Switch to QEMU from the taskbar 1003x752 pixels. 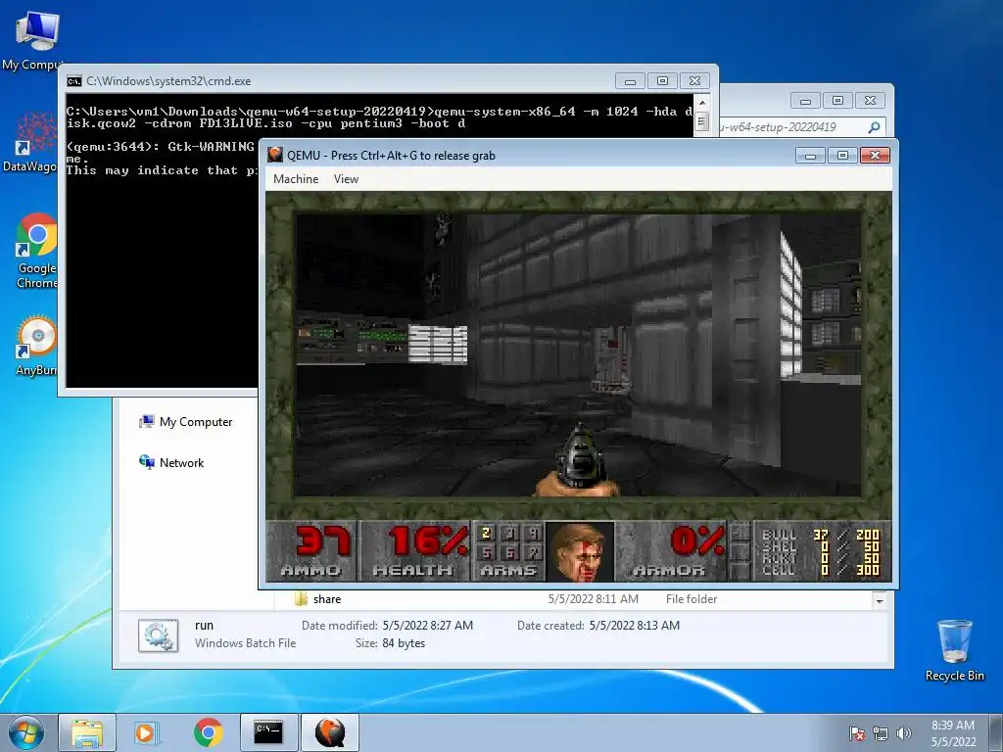pos(329,732)
